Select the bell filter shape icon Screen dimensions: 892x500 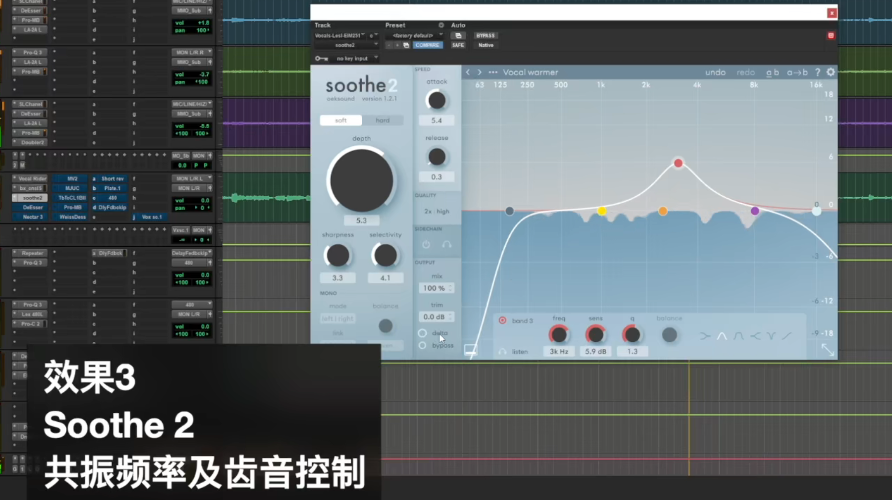pos(722,336)
